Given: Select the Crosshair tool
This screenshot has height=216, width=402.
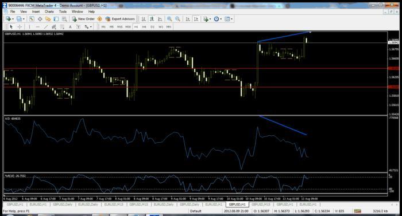Looking at the screenshot, I should coord(20,26).
